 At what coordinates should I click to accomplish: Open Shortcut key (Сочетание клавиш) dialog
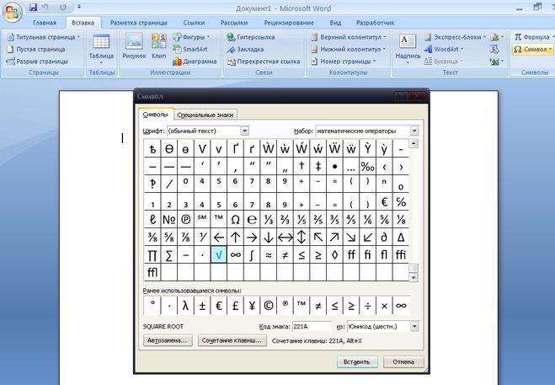232,340
